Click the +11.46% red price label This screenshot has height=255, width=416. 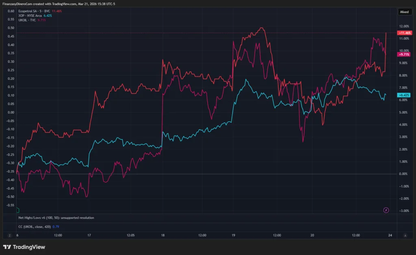coord(404,33)
